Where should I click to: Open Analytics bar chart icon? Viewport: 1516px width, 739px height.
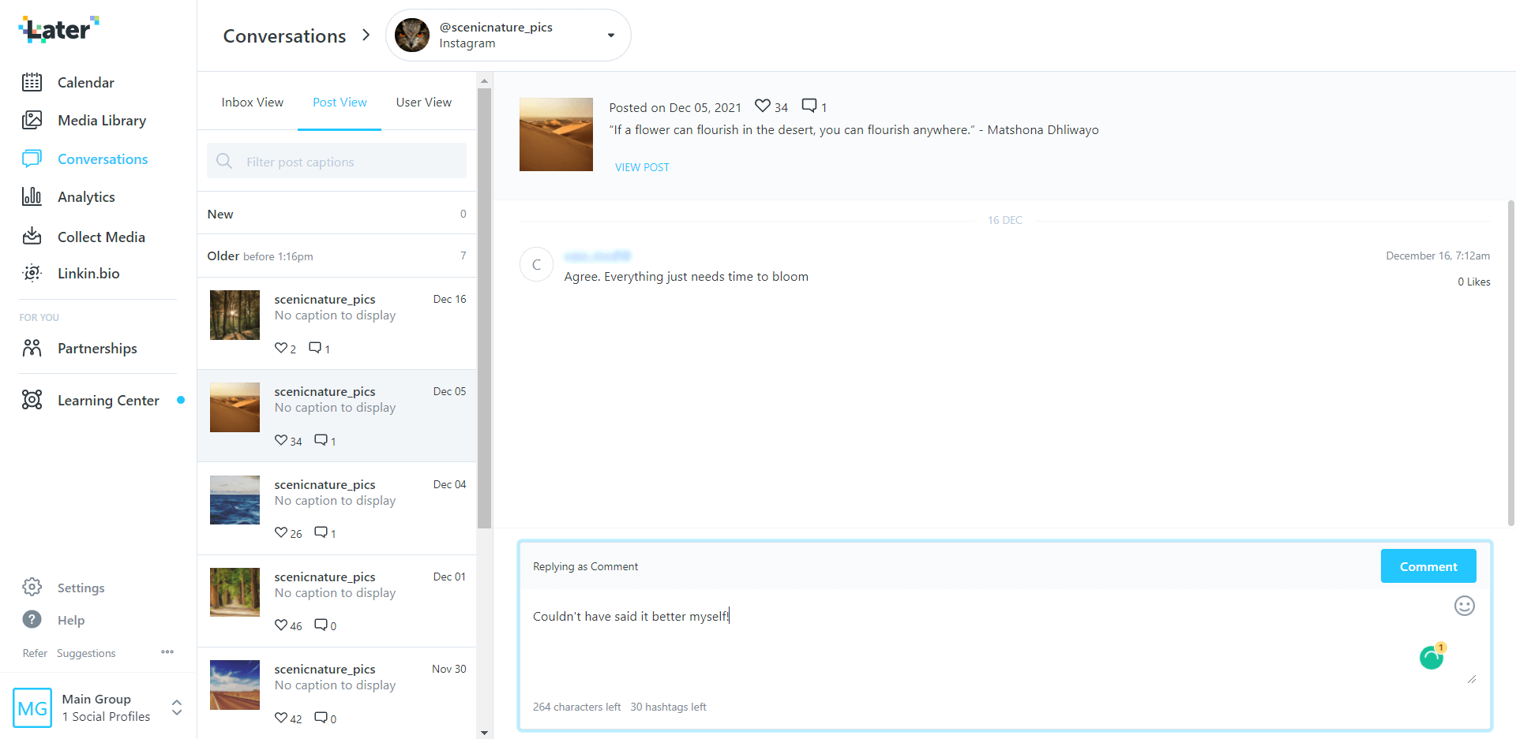click(x=32, y=196)
